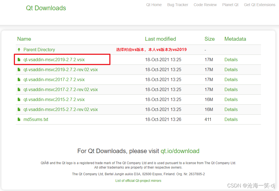Select modified date of qt-vsaddin-msvc2019-2.7.2.vsix
279x191 pixels.
coord(163,60)
